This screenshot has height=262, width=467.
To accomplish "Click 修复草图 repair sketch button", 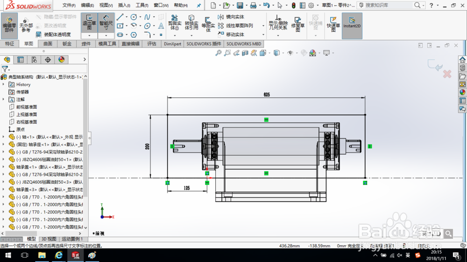I will [297, 23].
